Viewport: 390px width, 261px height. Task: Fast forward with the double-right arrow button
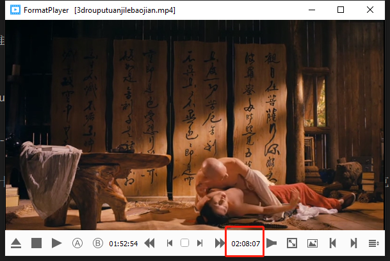pos(220,243)
